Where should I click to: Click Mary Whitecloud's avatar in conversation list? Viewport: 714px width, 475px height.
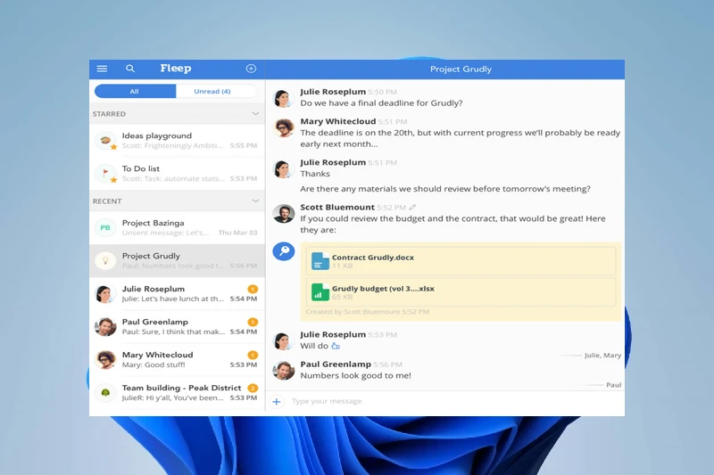[105, 359]
